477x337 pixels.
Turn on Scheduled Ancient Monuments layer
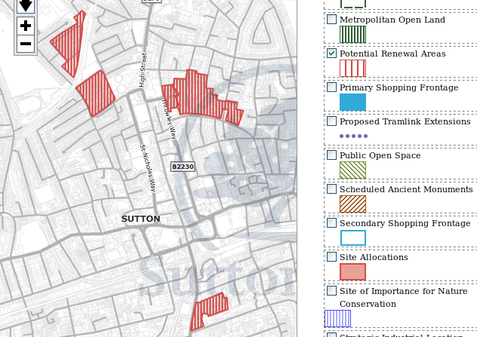(331, 188)
